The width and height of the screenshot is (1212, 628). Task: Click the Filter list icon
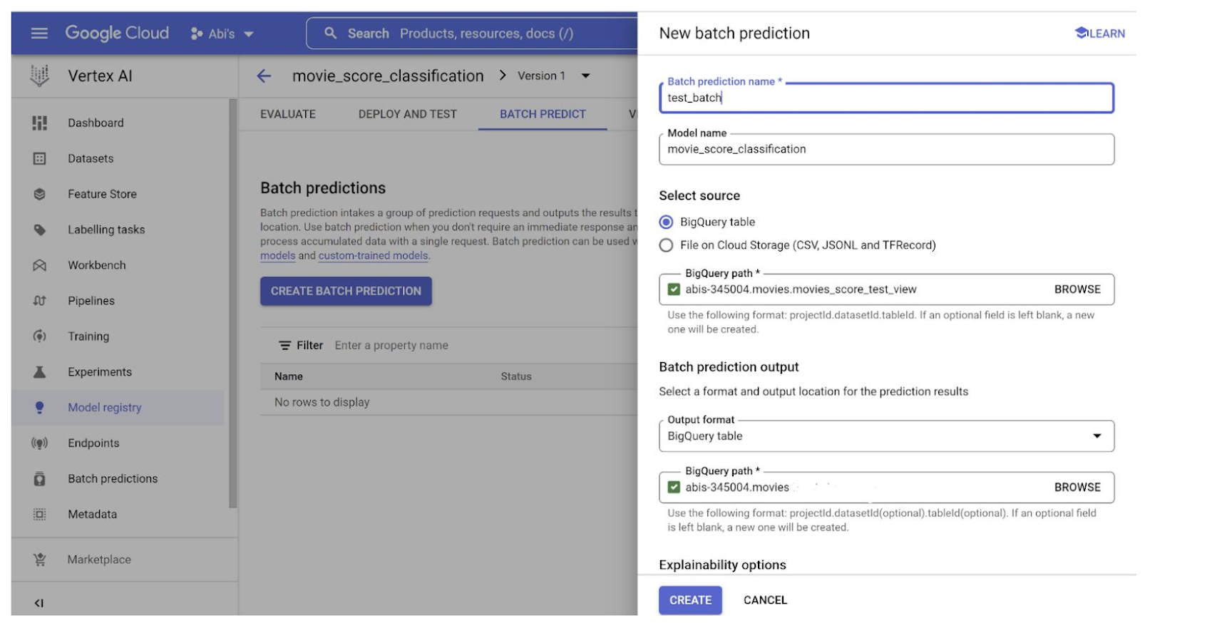click(284, 346)
